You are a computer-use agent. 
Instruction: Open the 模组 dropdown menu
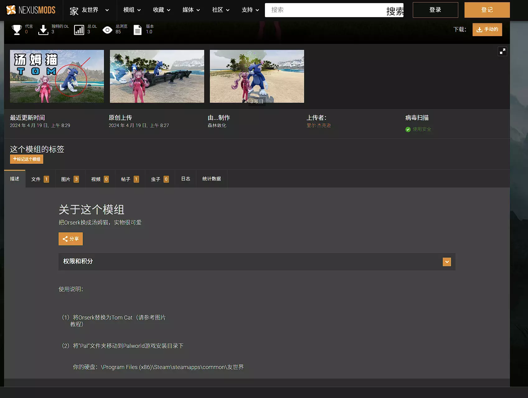(132, 10)
